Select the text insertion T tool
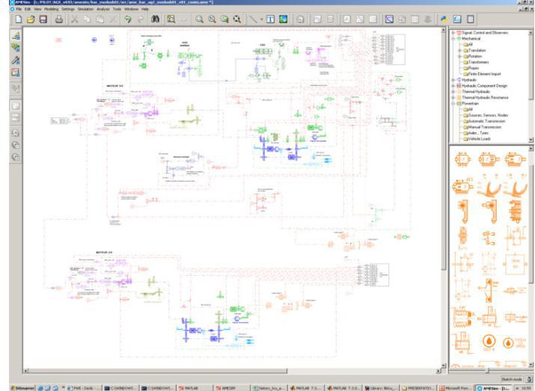This screenshot has height=391, width=535. [x=270, y=19]
